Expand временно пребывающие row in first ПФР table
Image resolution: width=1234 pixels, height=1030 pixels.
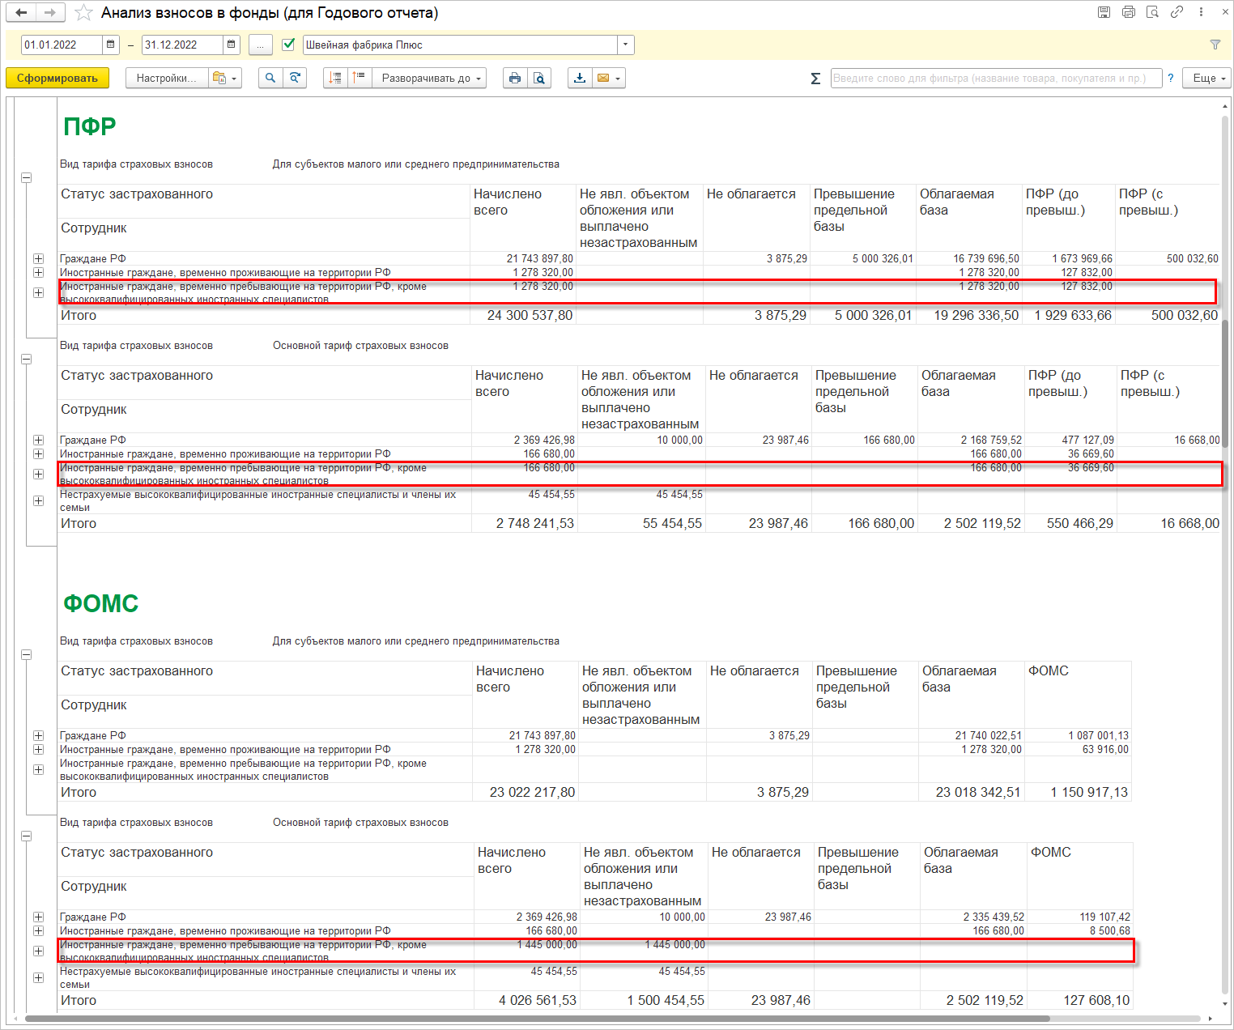(38, 292)
